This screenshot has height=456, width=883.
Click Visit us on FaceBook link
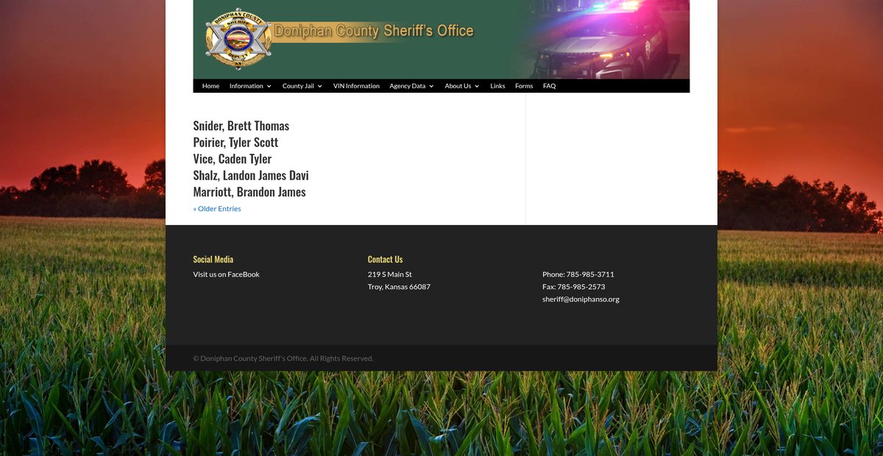click(226, 274)
